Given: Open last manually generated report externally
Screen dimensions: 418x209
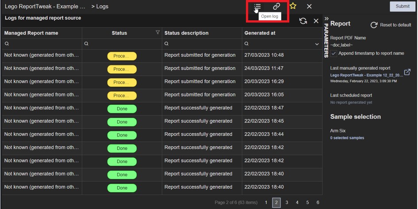Looking at the screenshot, I should pos(407,72).
